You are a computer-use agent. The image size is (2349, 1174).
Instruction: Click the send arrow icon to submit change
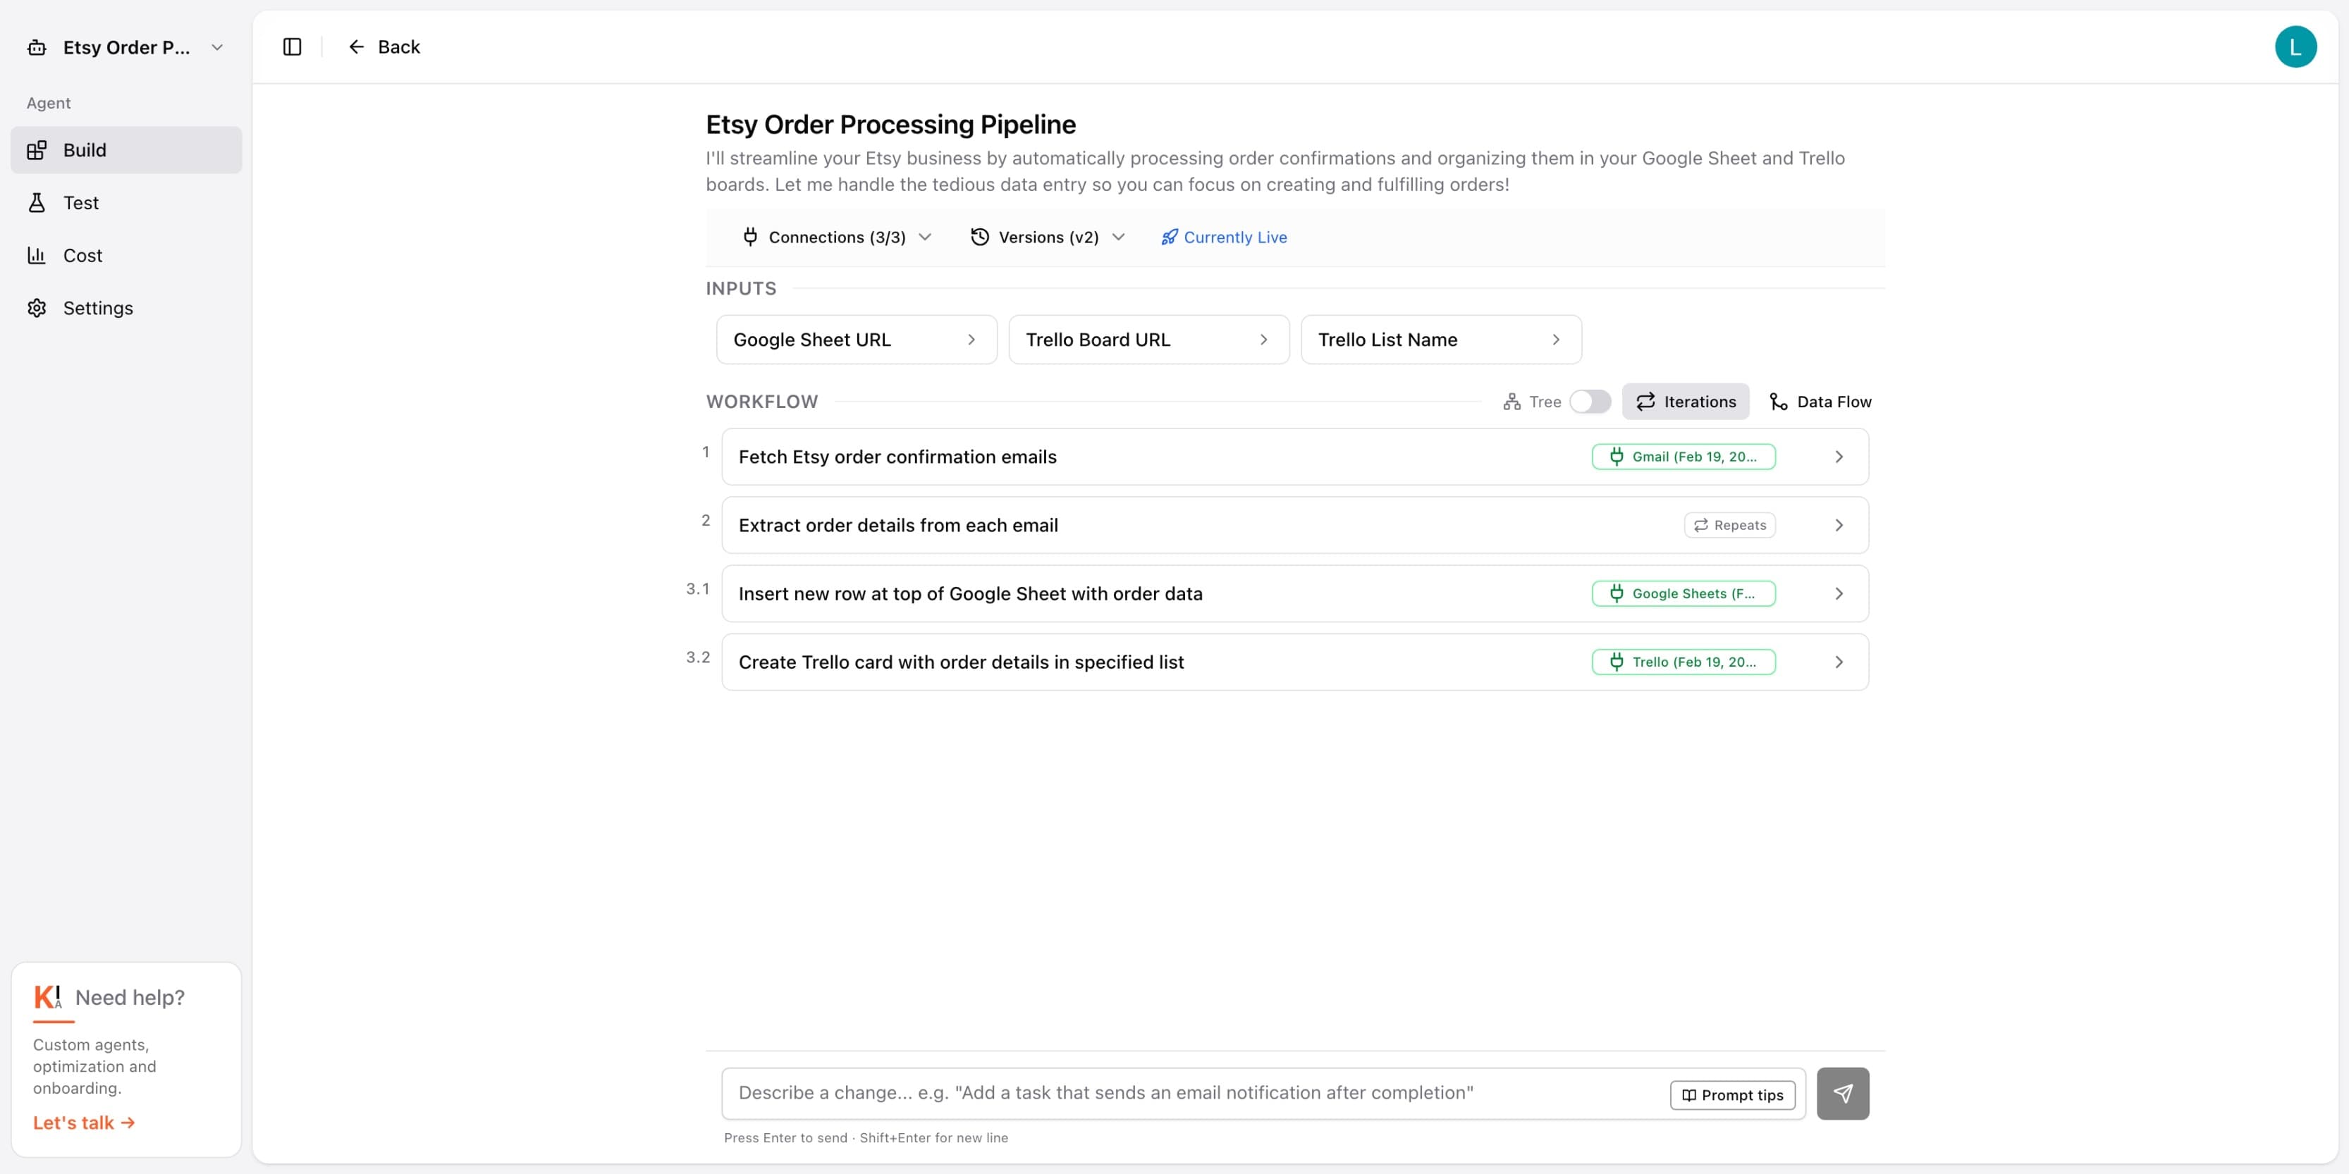click(1843, 1093)
